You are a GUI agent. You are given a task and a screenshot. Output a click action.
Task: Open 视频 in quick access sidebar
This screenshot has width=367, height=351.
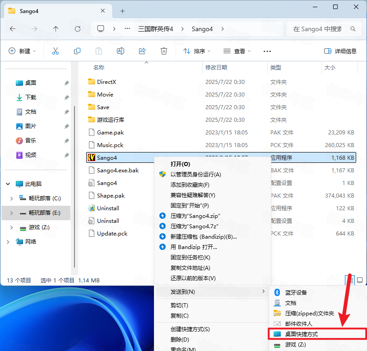(30, 155)
